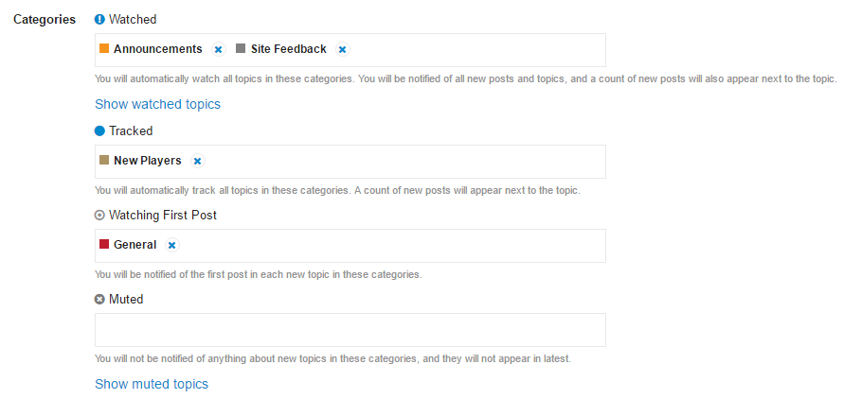Select the Announcements category tag
Screen dimensions: 844x399
[157, 49]
